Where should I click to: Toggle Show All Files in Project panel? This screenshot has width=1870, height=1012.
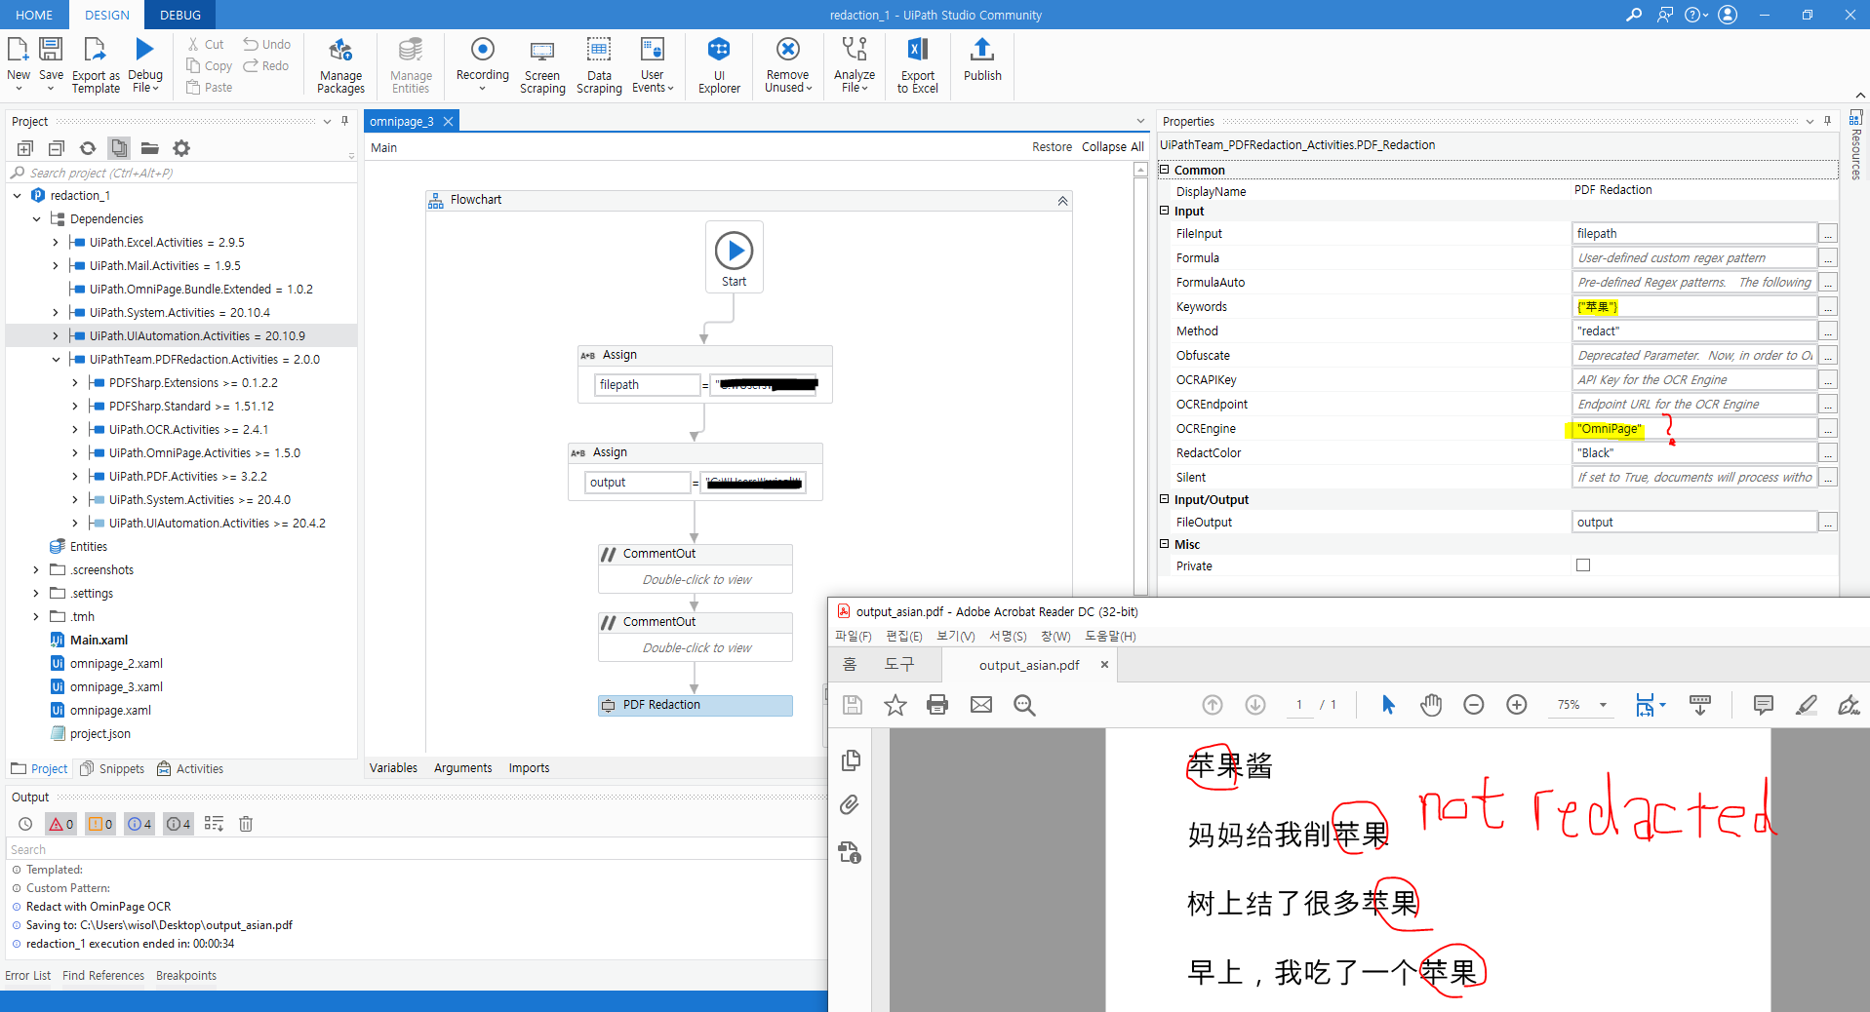coord(119,148)
